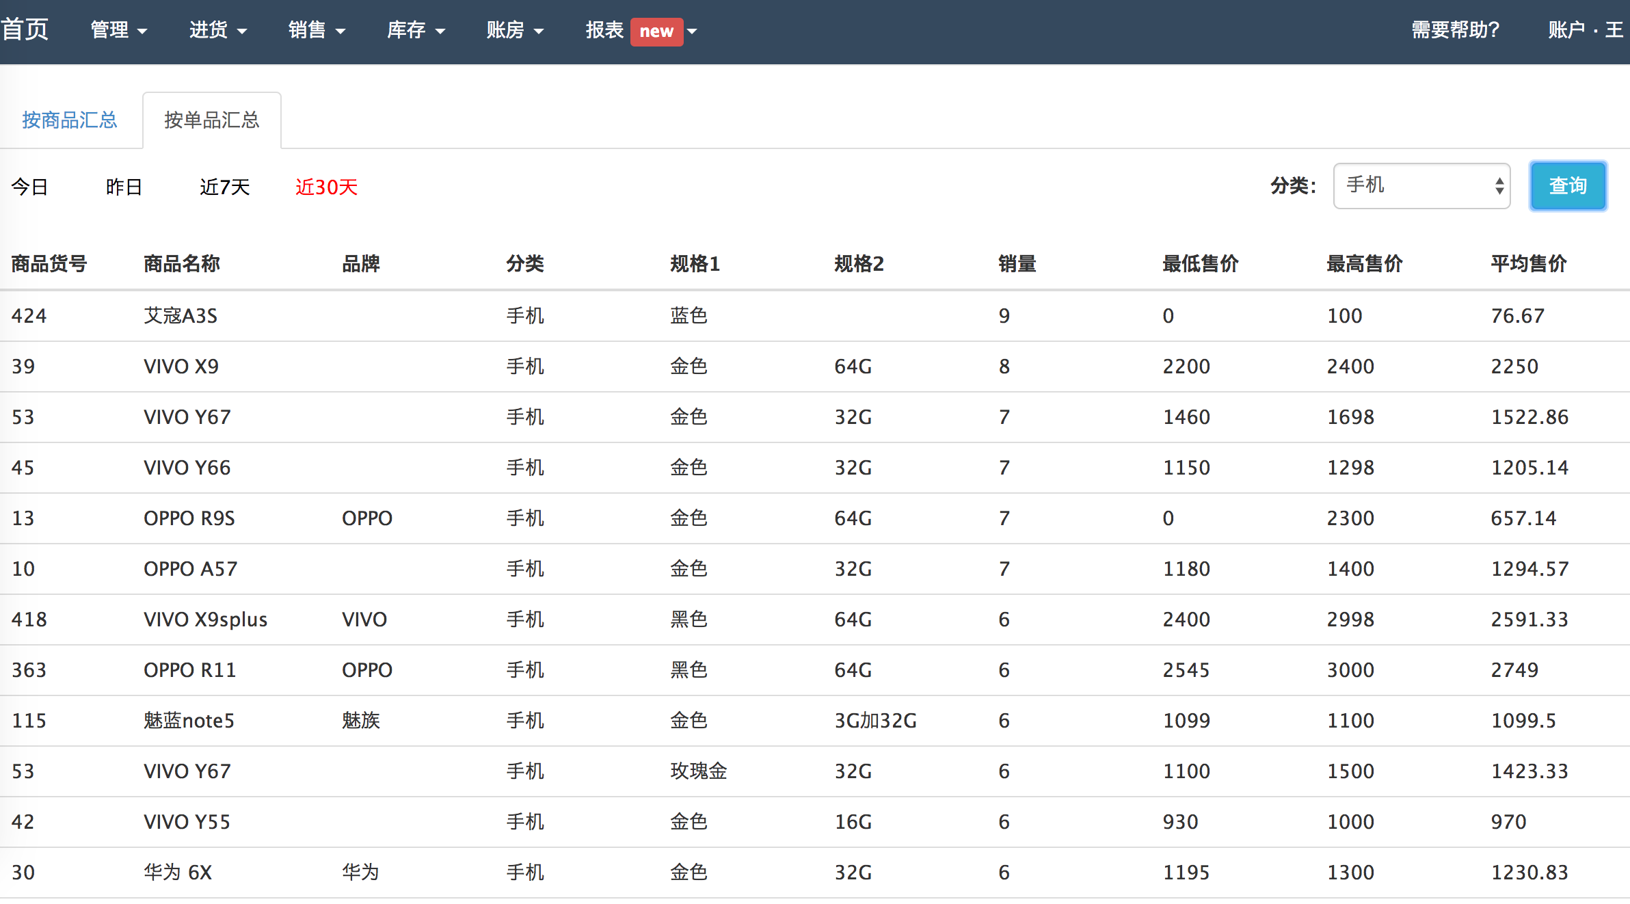Screen dimensions: 1630x904
Task: Select the 近30天 filter
Action: click(x=326, y=187)
